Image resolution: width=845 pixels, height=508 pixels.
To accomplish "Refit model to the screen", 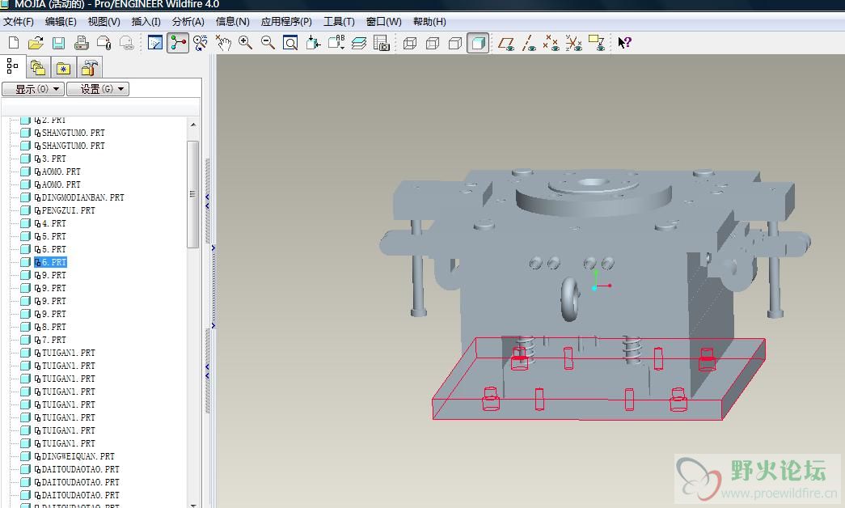I will pyautogui.click(x=290, y=43).
